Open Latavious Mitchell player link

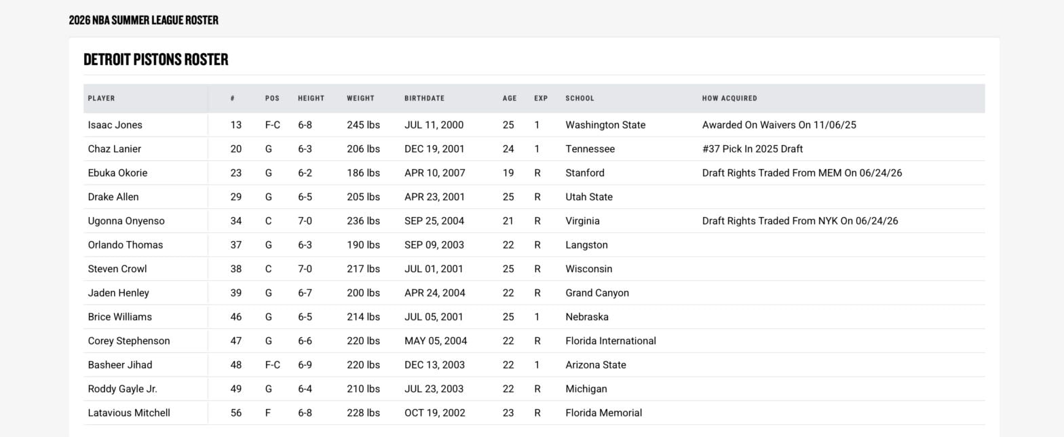pyautogui.click(x=129, y=413)
